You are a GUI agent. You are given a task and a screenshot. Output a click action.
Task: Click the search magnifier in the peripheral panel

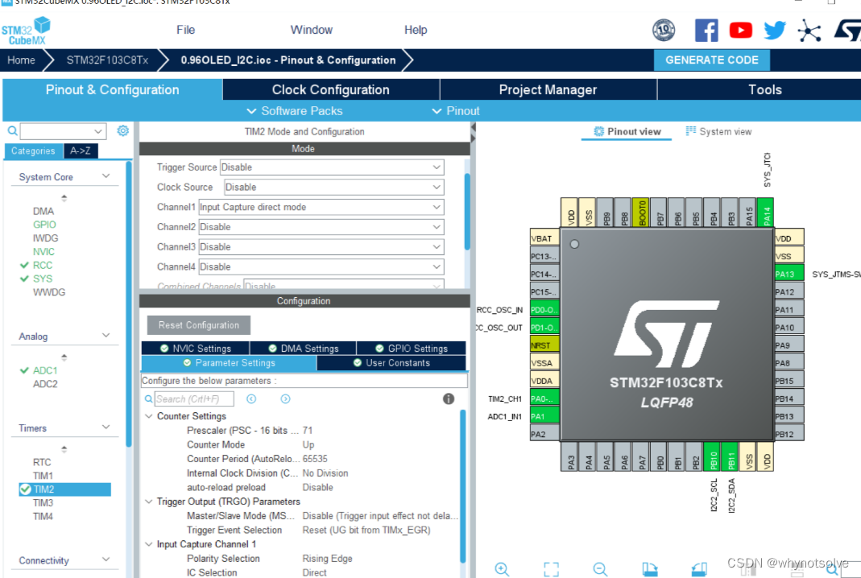[12, 130]
